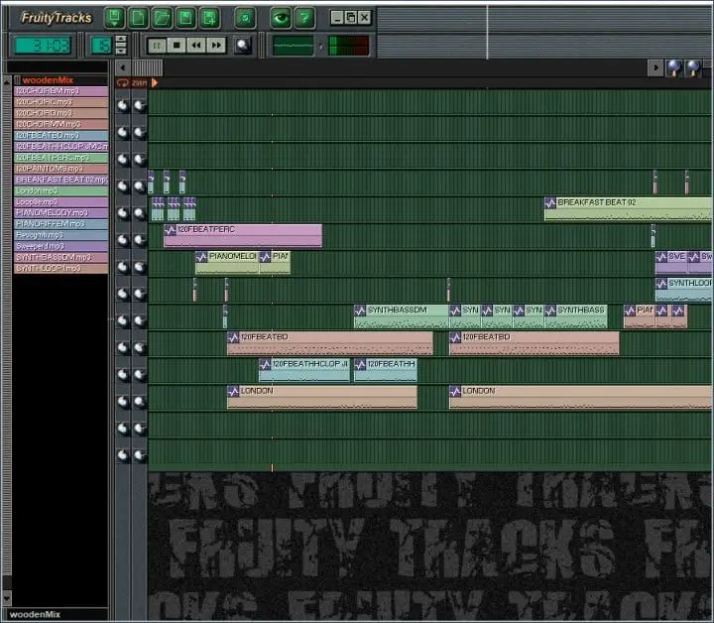This screenshot has width=714, height=623.
Task: Select 120PAINTOMS.mp3 in the sample list
Action: click(x=61, y=169)
